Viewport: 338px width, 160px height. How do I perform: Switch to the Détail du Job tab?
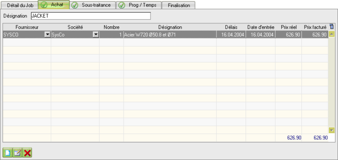(x=20, y=5)
